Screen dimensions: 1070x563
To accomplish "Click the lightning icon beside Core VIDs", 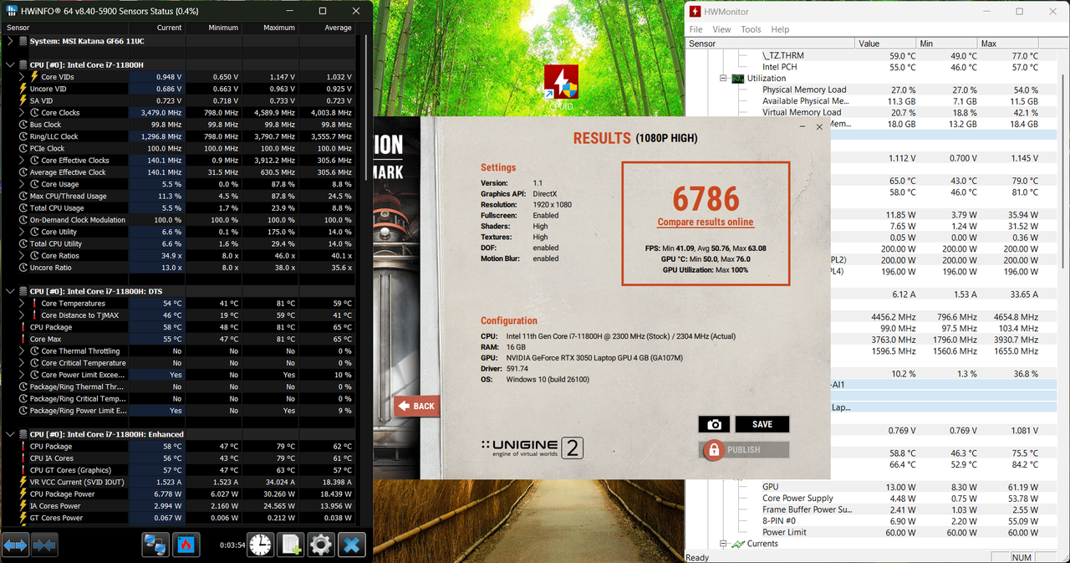I will tap(34, 76).
